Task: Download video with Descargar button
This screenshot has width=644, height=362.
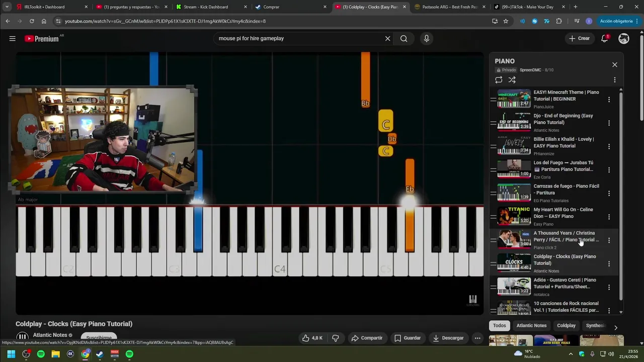Action: [x=448, y=338]
